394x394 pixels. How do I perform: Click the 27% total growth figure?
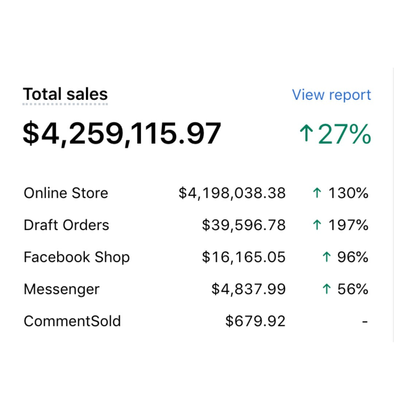(x=344, y=134)
